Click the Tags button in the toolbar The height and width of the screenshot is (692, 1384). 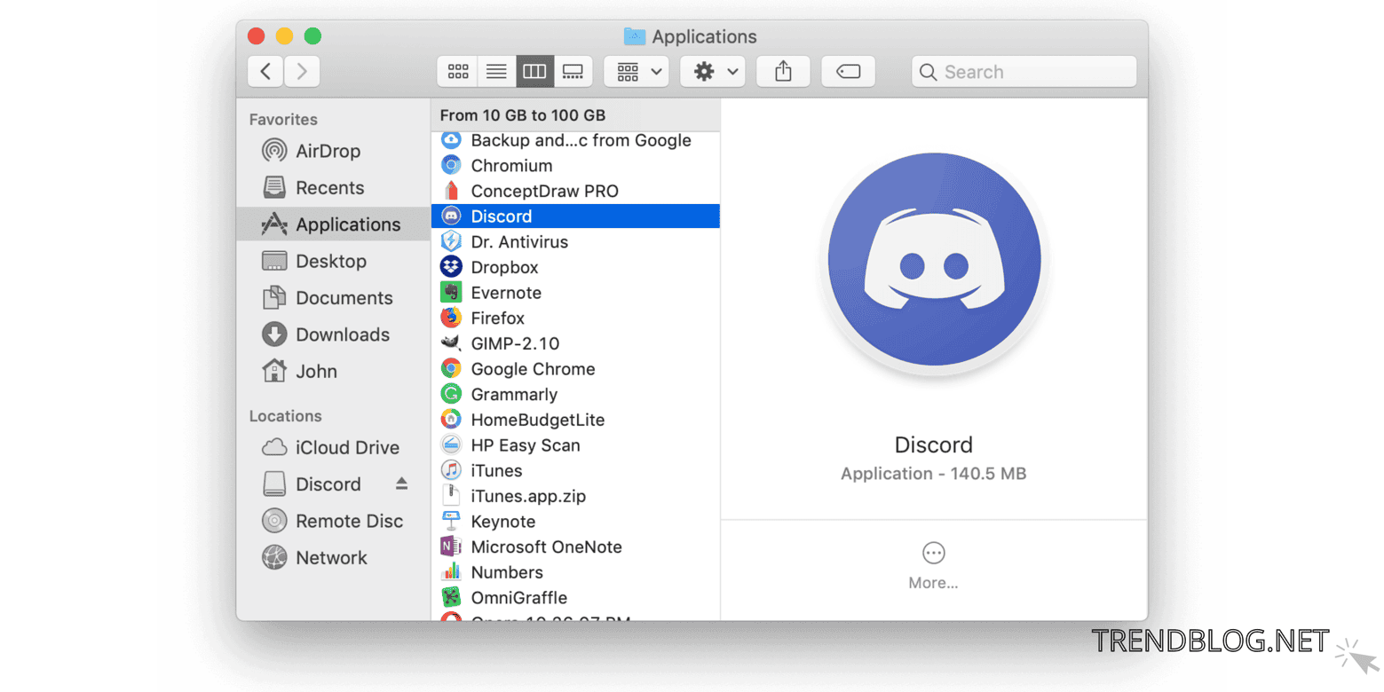click(847, 71)
